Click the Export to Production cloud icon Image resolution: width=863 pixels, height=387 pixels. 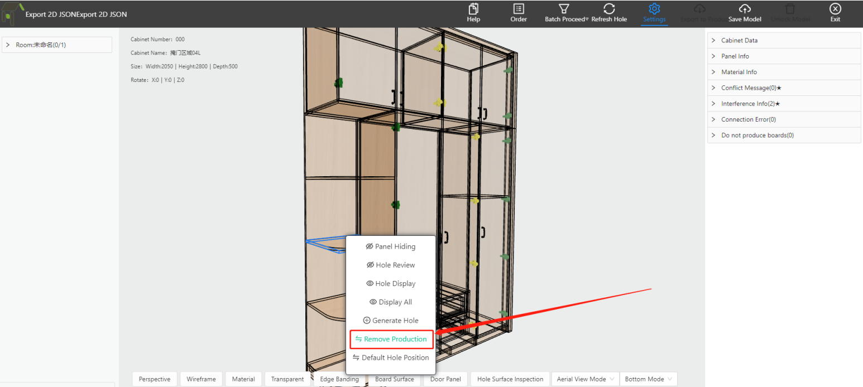click(x=699, y=9)
